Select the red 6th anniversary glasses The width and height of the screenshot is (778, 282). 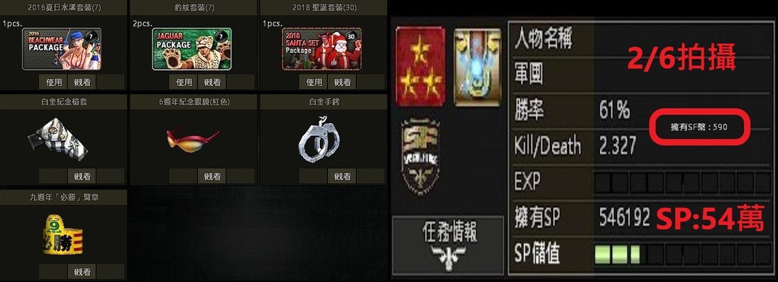[x=193, y=139]
